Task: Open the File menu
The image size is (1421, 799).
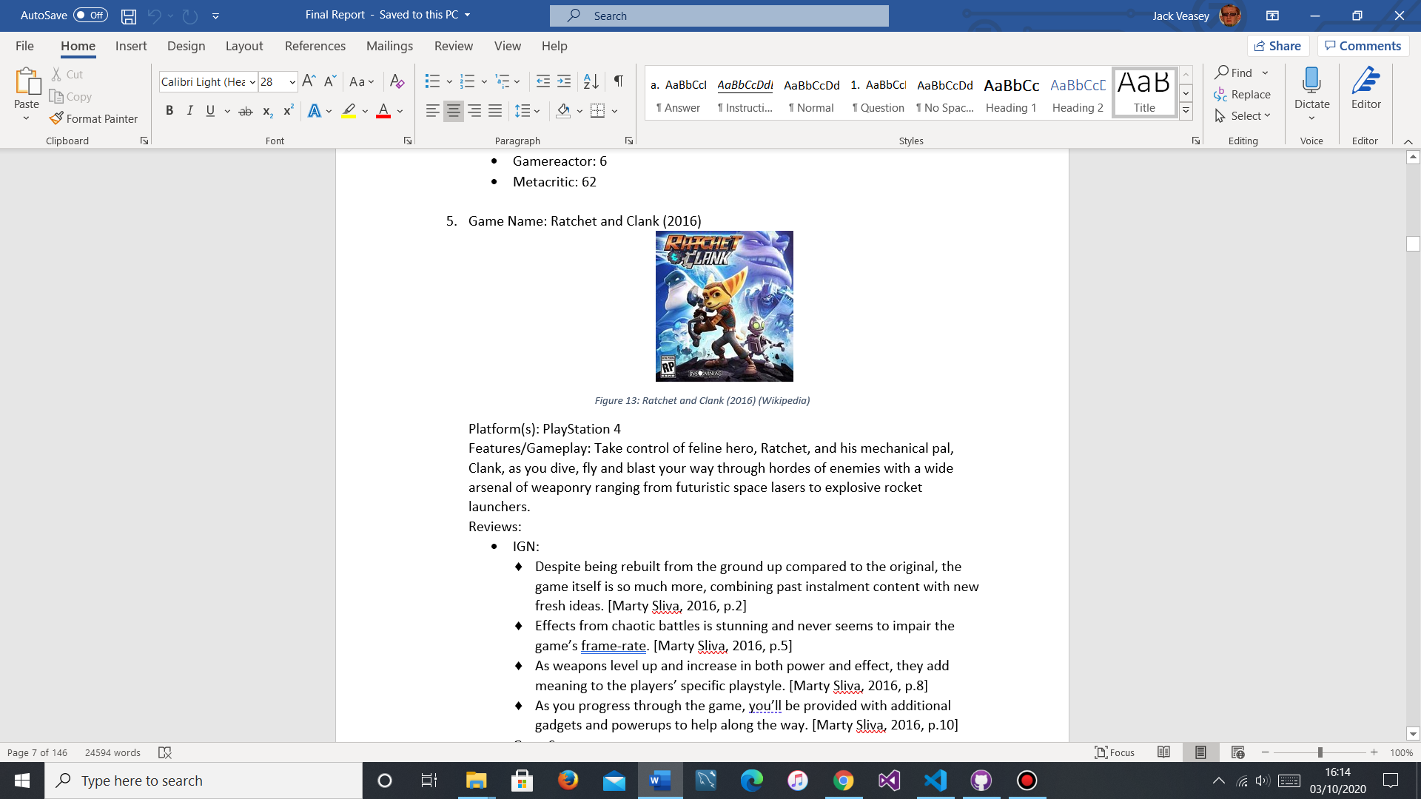Action: coord(24,46)
